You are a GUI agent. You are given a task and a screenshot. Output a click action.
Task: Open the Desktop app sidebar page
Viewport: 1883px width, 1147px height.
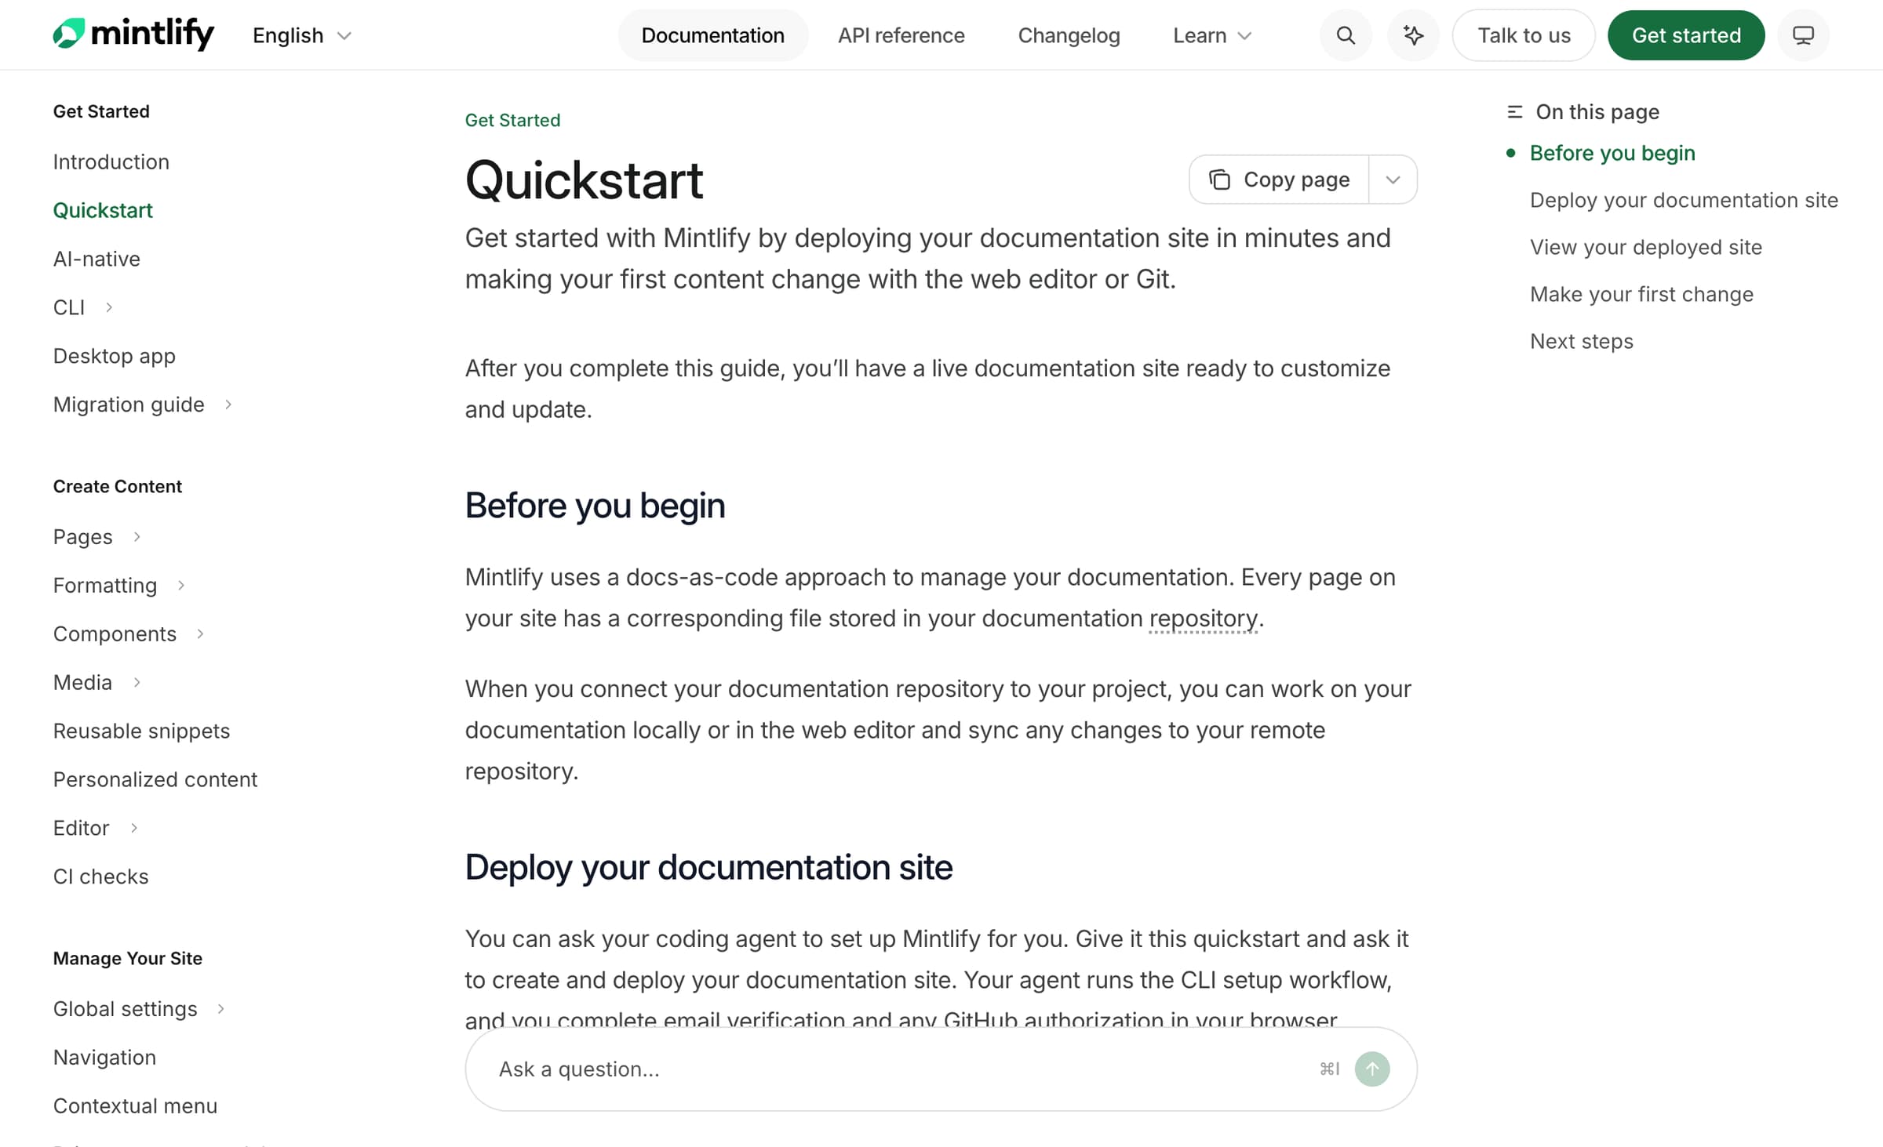[114, 356]
